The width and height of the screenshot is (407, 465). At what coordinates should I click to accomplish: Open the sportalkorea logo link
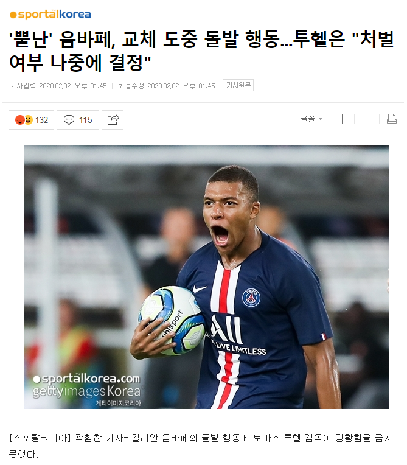50,14
